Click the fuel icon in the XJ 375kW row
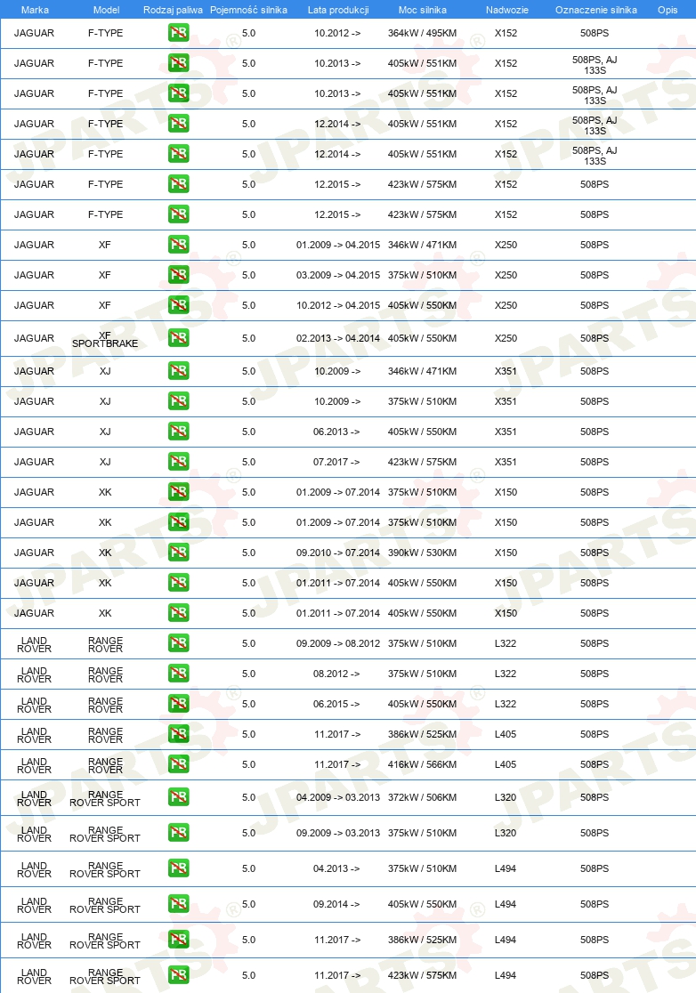696x993 pixels. [179, 401]
